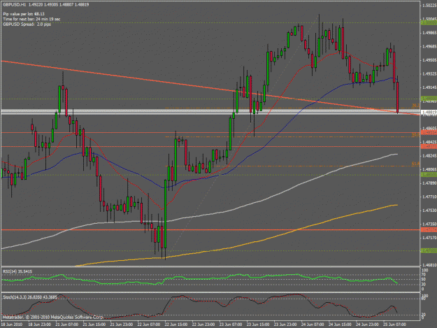This screenshot has width=437, height=328.
Task: Click the '24 Jun 15:00' time axis label
Action: (x=340, y=325)
